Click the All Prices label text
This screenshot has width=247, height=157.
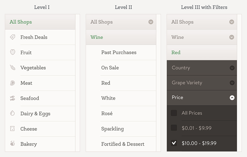tap(192, 113)
